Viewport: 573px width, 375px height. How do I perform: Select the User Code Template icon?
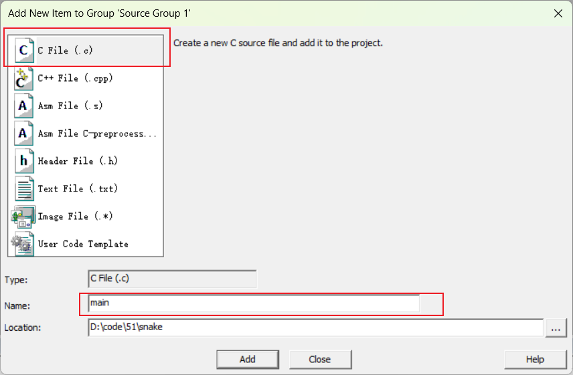tap(23, 244)
